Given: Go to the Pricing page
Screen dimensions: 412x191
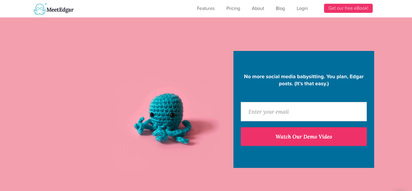Looking at the screenshot, I should click(x=233, y=8).
